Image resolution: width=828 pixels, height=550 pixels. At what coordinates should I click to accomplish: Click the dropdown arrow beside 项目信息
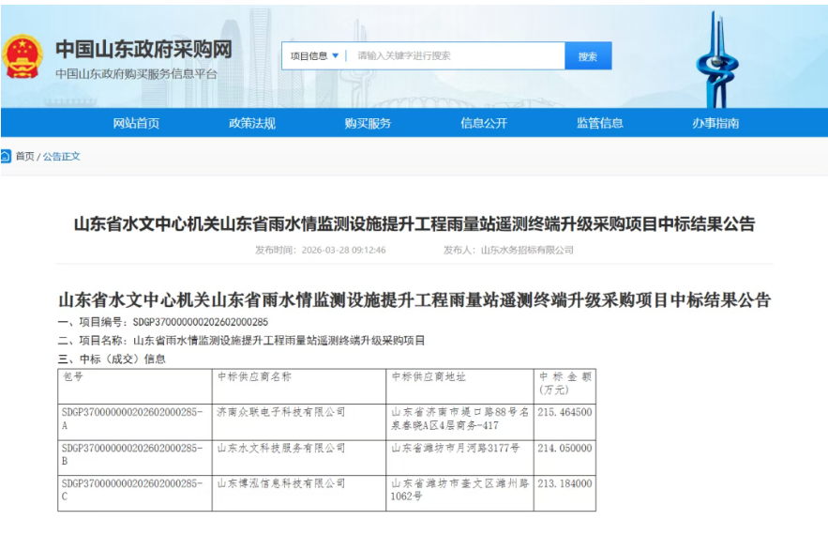[336, 56]
